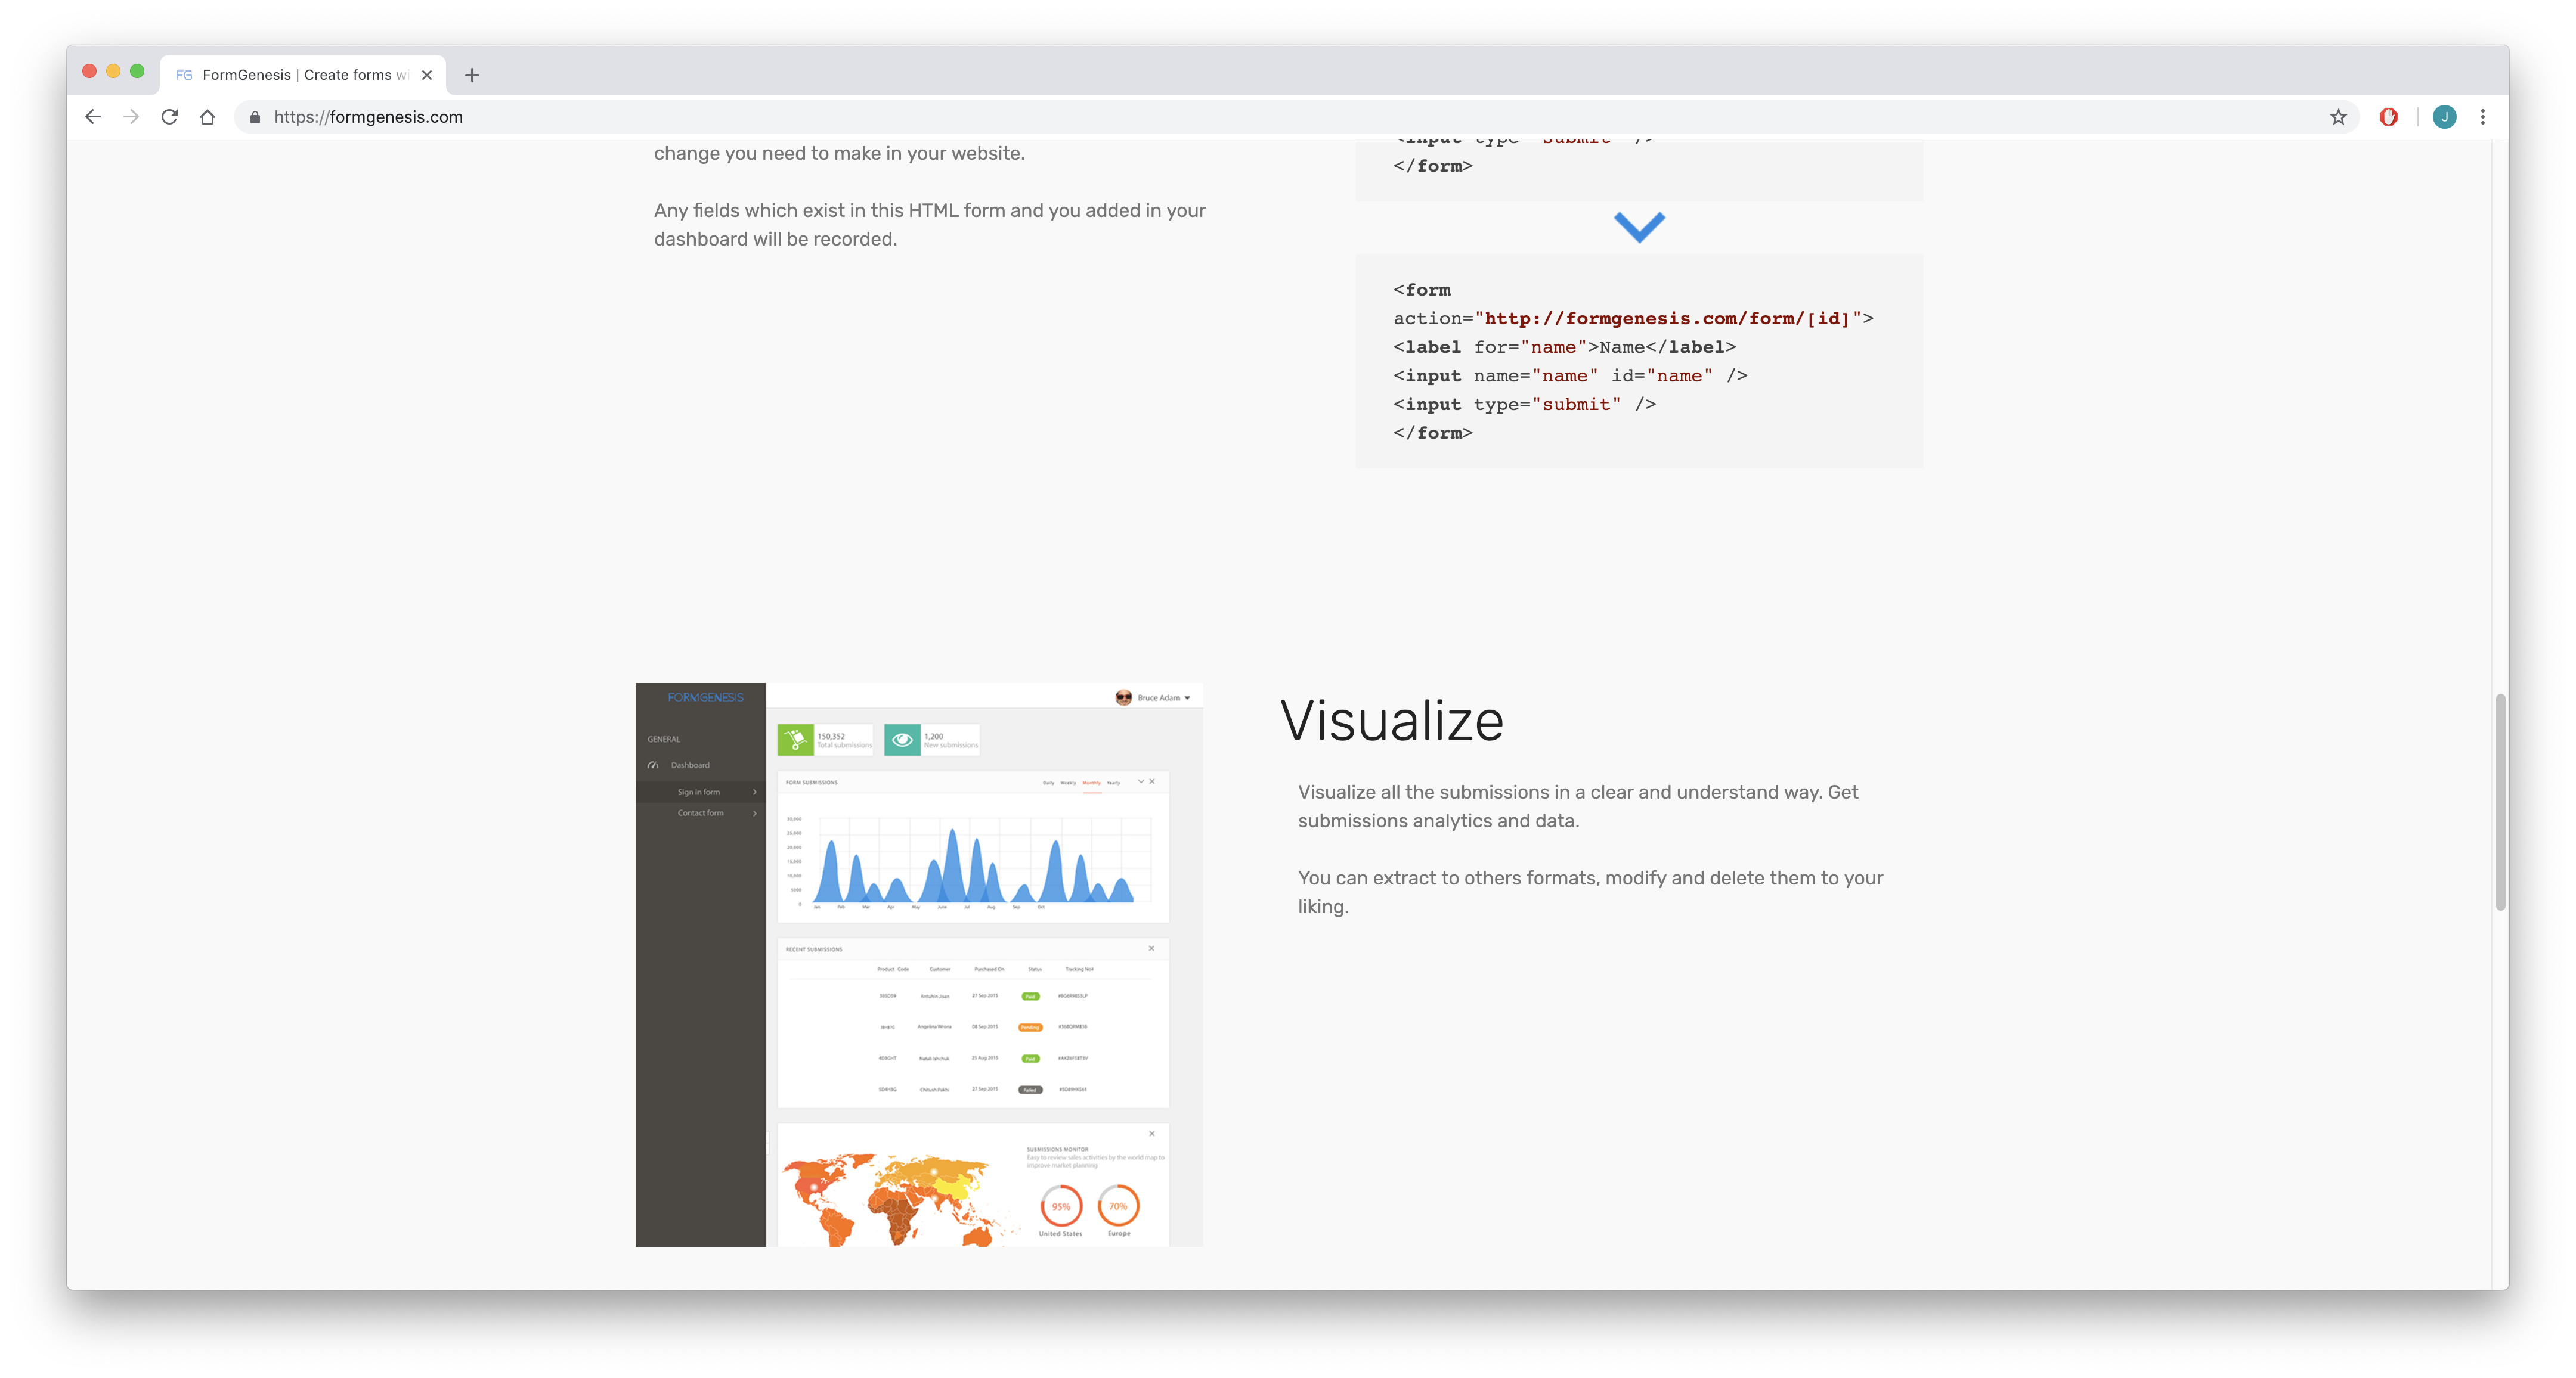Image resolution: width=2576 pixels, height=1378 pixels.
Task: Click the Visualize heading
Action: pos(1391,721)
